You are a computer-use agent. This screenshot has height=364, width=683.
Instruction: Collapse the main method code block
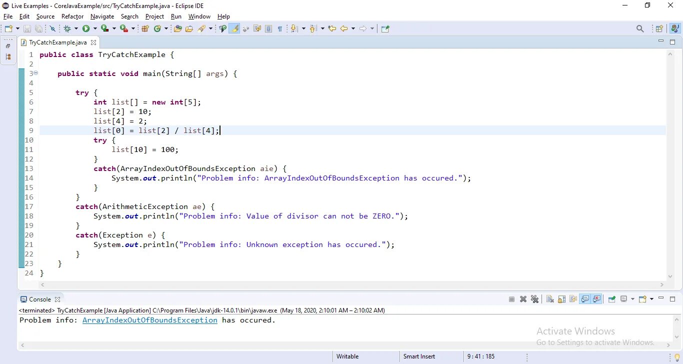point(35,73)
